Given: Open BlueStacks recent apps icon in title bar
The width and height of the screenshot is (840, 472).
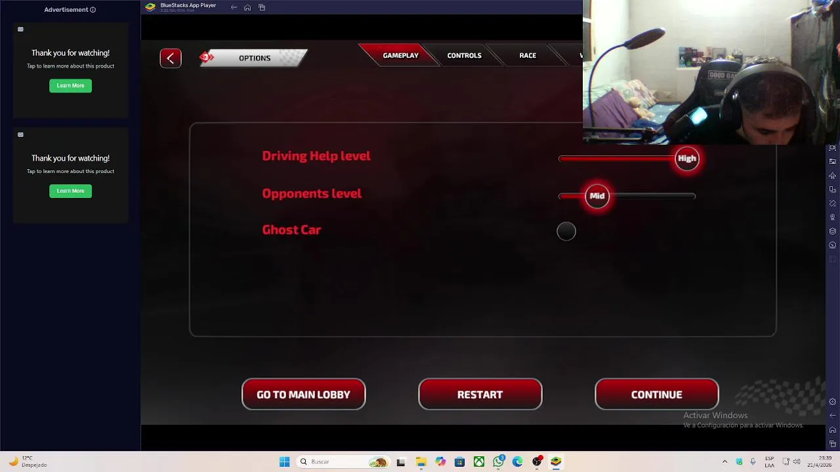Looking at the screenshot, I should pyautogui.click(x=262, y=7).
